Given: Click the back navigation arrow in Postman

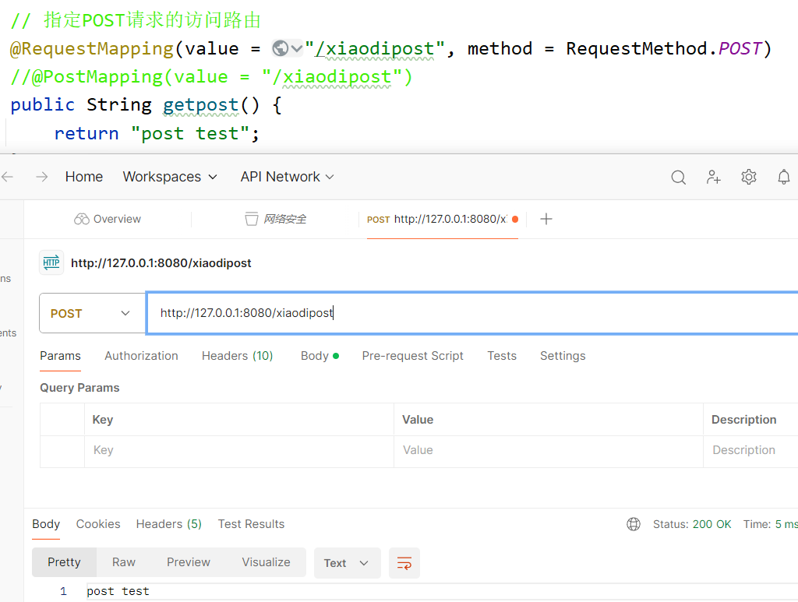Looking at the screenshot, I should click(7, 177).
